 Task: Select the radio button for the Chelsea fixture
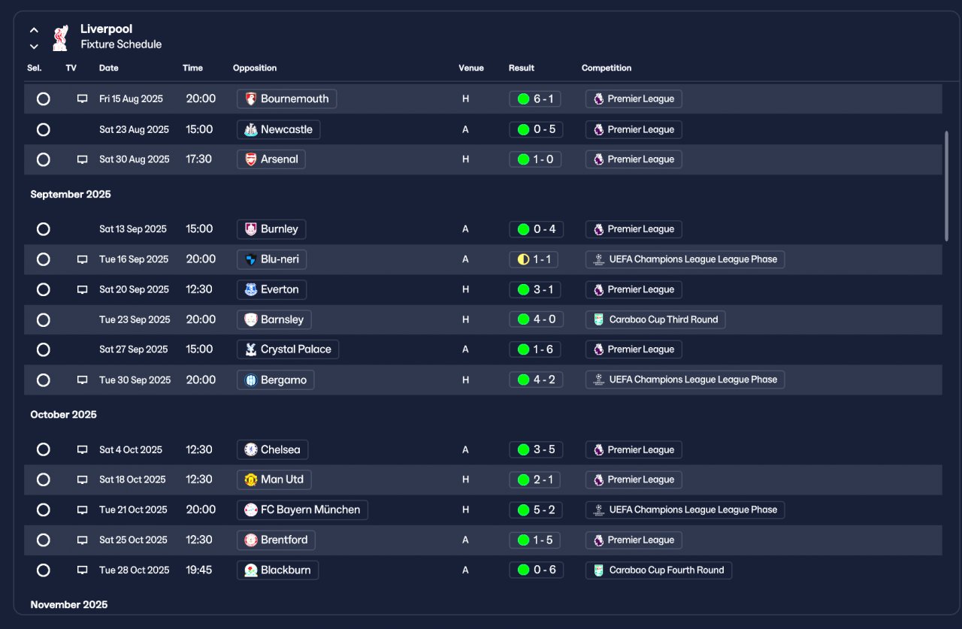point(44,449)
